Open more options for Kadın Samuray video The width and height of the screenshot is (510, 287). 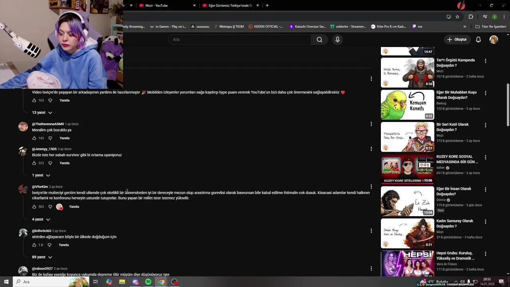485,222
